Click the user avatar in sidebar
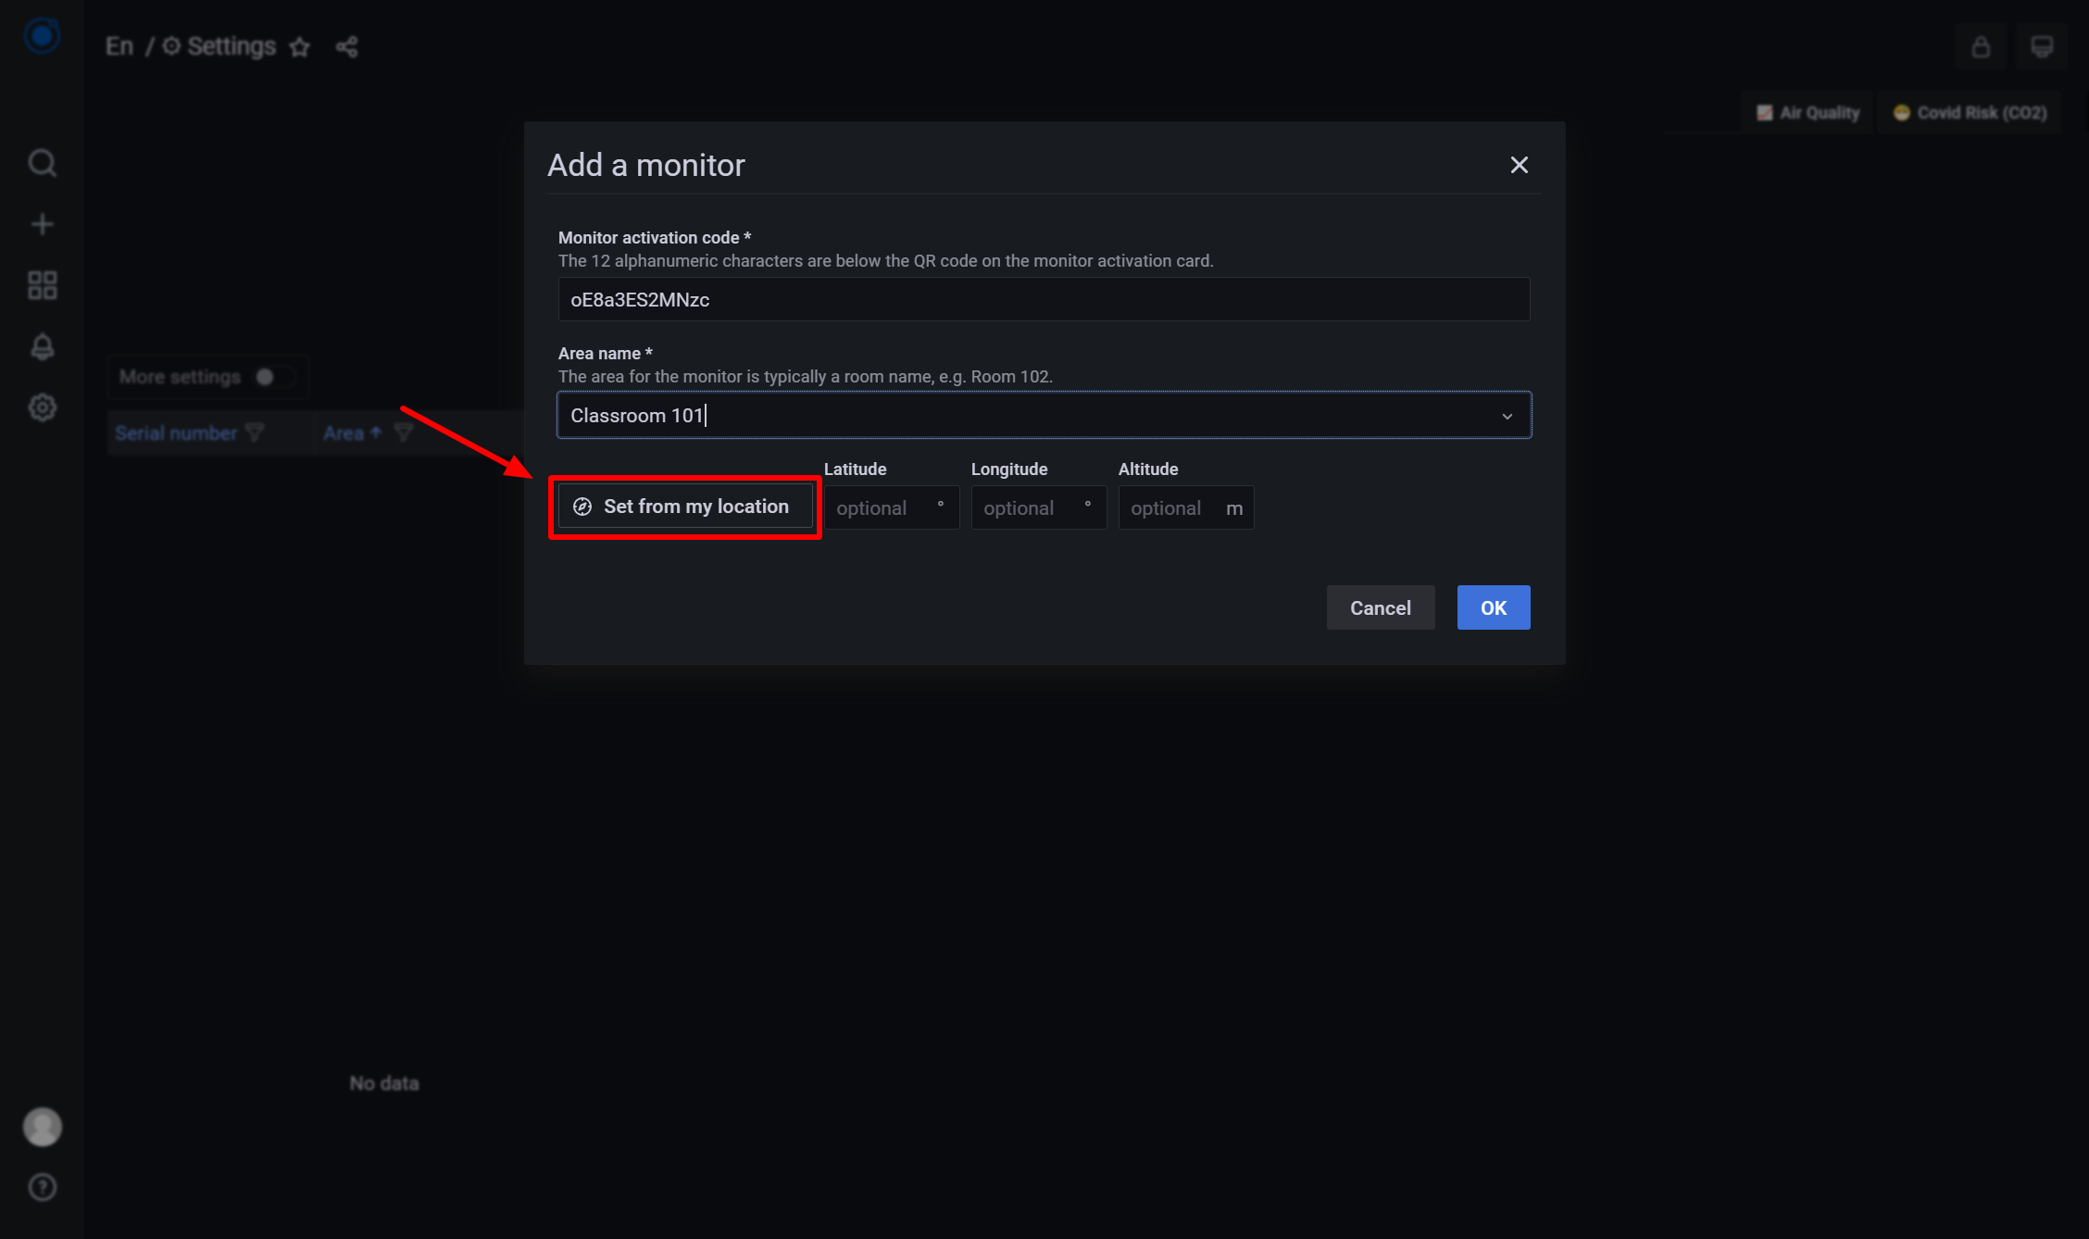 click(42, 1127)
